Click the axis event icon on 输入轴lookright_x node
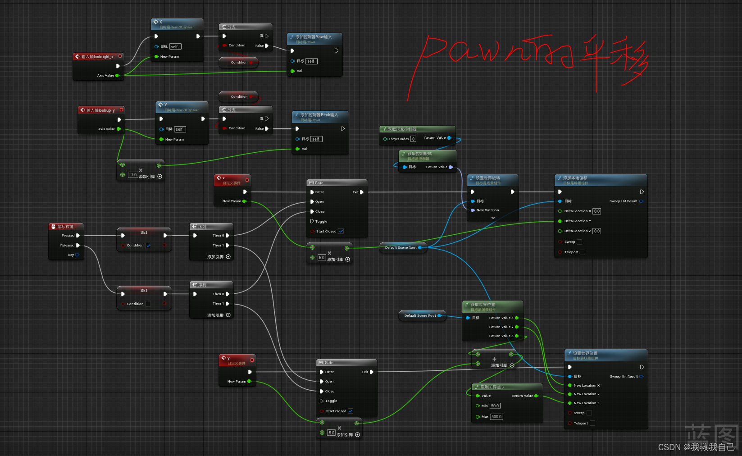The image size is (742, 456). tap(77, 56)
